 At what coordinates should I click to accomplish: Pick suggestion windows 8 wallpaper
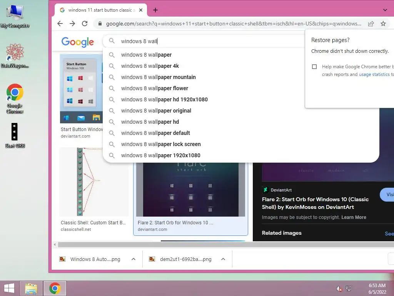pos(146,55)
